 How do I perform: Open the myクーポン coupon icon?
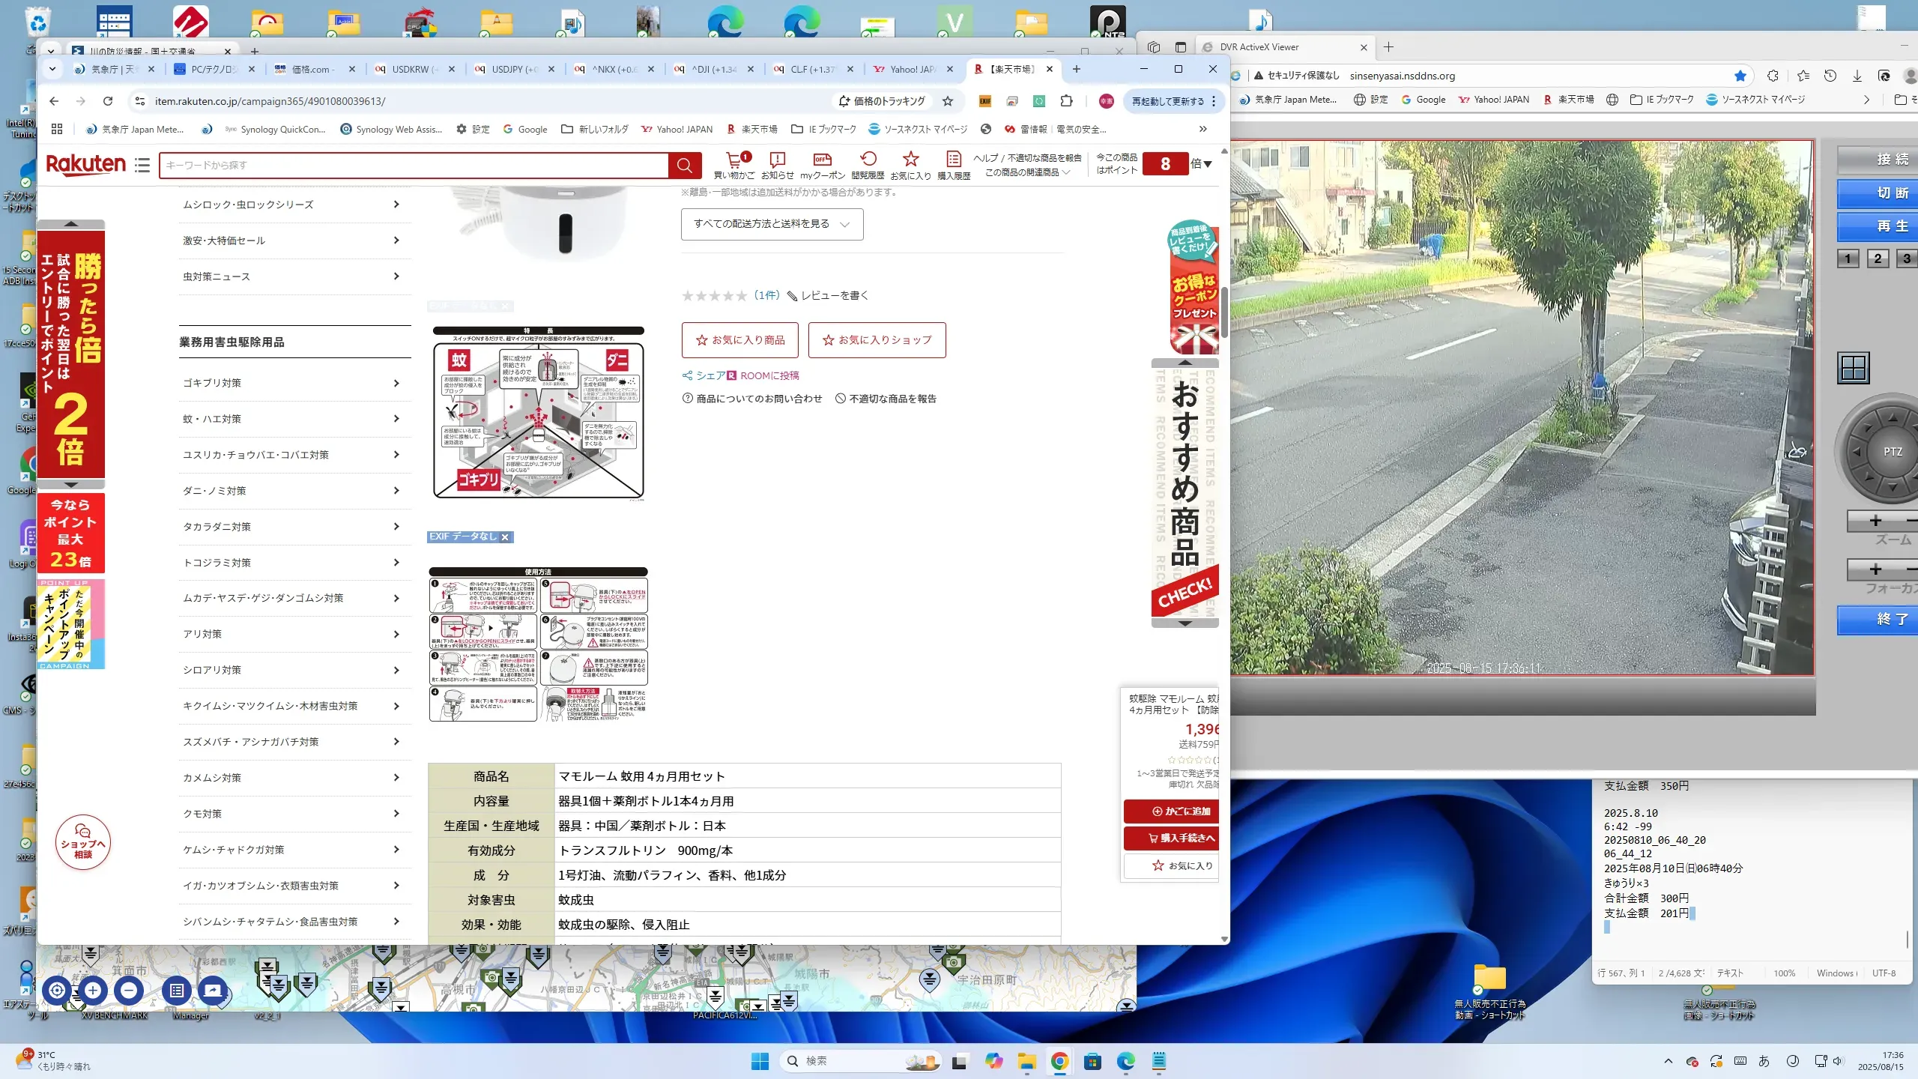tap(822, 160)
